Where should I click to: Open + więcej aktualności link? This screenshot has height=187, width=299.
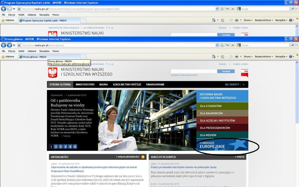pos(128,157)
